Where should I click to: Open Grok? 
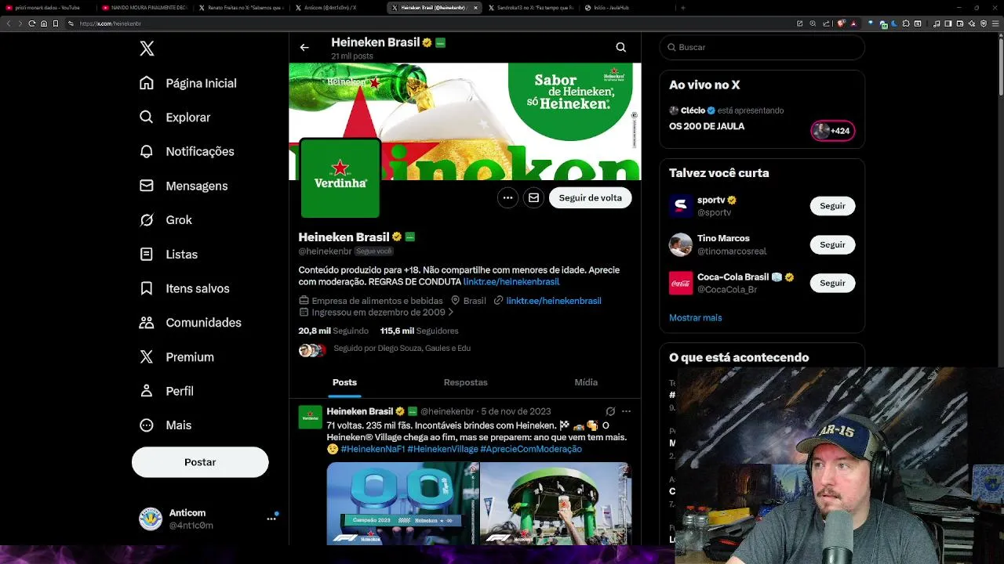[166, 220]
